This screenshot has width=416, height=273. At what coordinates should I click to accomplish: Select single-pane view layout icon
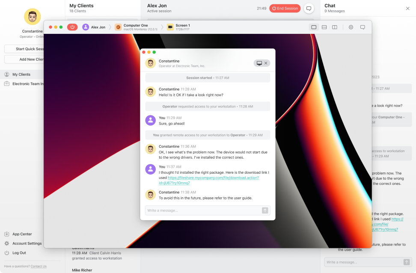314,27
